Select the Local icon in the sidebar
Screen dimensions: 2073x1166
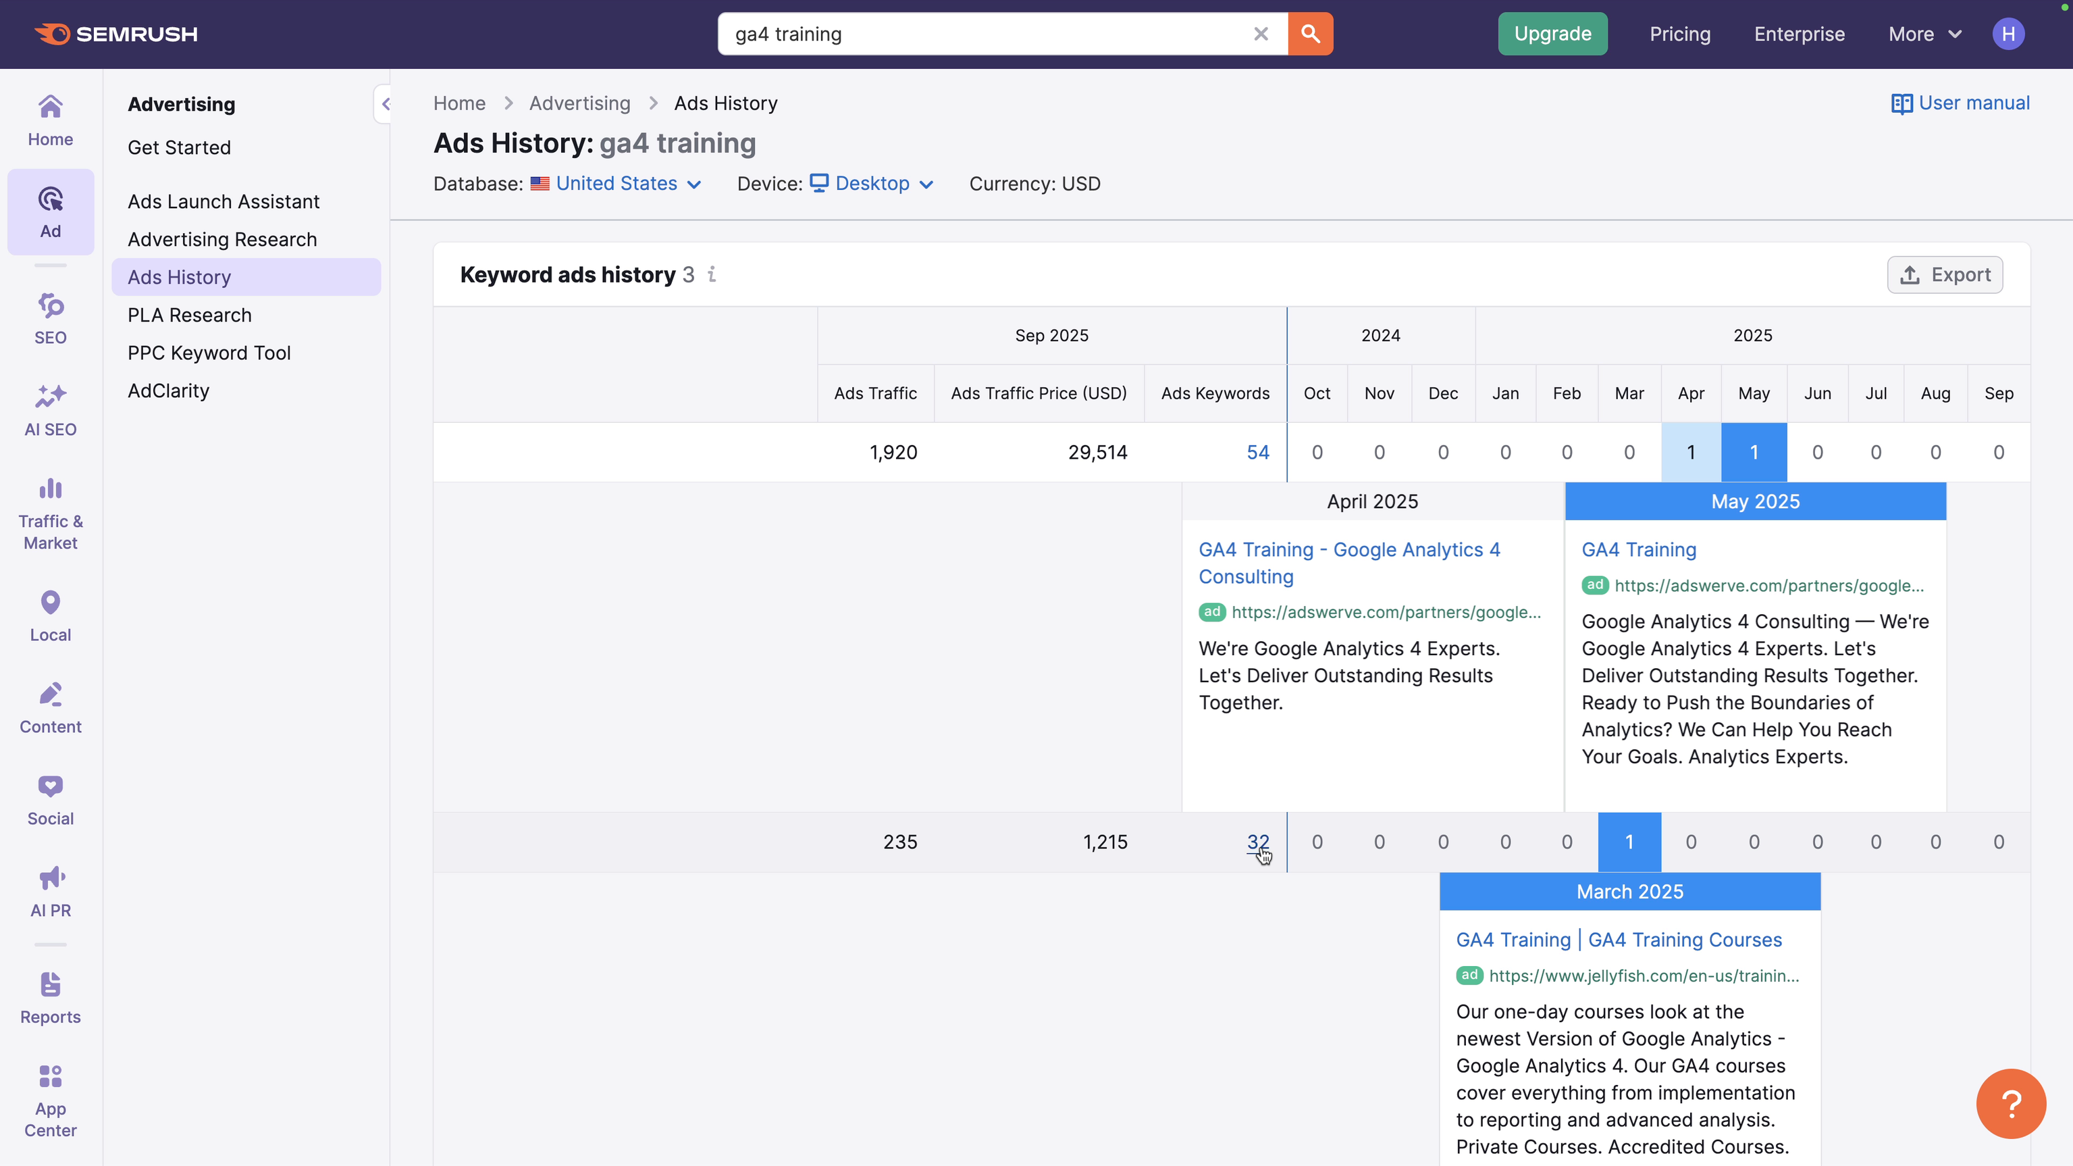(50, 615)
